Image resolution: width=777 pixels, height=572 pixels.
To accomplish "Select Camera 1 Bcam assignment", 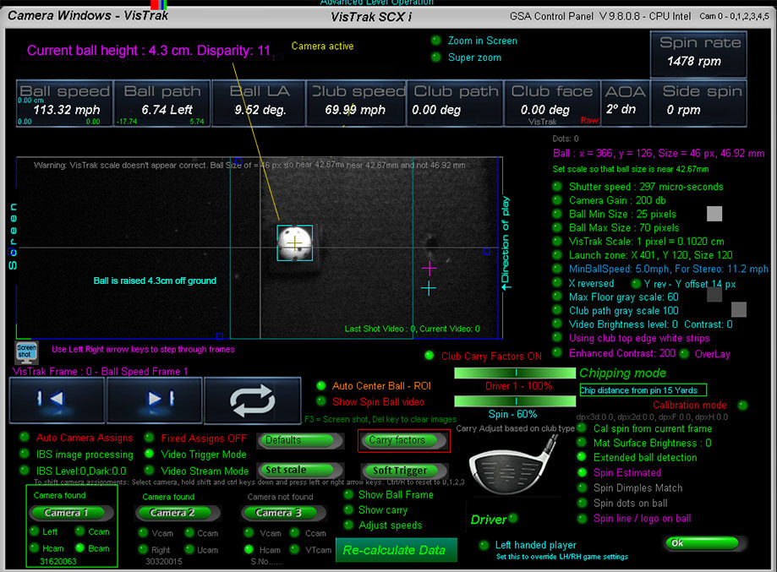I will tap(79, 547).
